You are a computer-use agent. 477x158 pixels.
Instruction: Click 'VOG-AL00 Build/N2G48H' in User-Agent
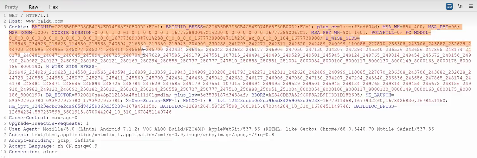pyautogui.click(x=176, y=129)
